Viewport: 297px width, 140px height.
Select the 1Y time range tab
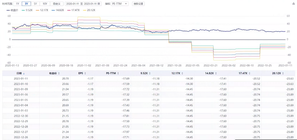coord(17,4)
